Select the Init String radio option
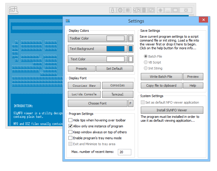This screenshot has width=217, height=171. pyautogui.click(x=146, y=68)
